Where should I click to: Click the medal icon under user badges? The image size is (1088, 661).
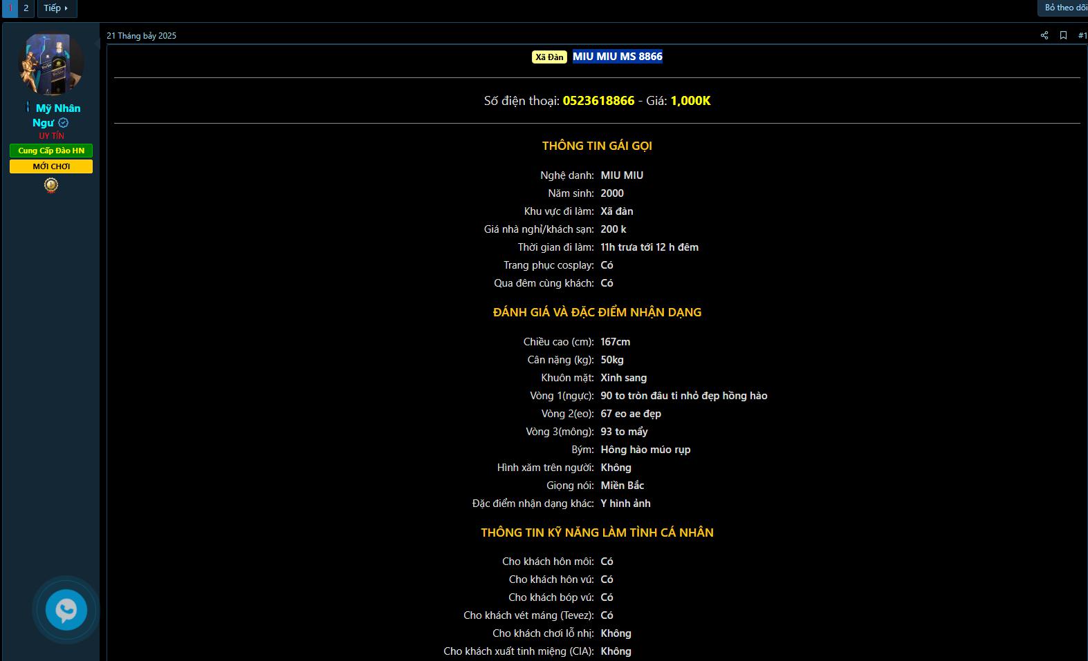pos(51,185)
